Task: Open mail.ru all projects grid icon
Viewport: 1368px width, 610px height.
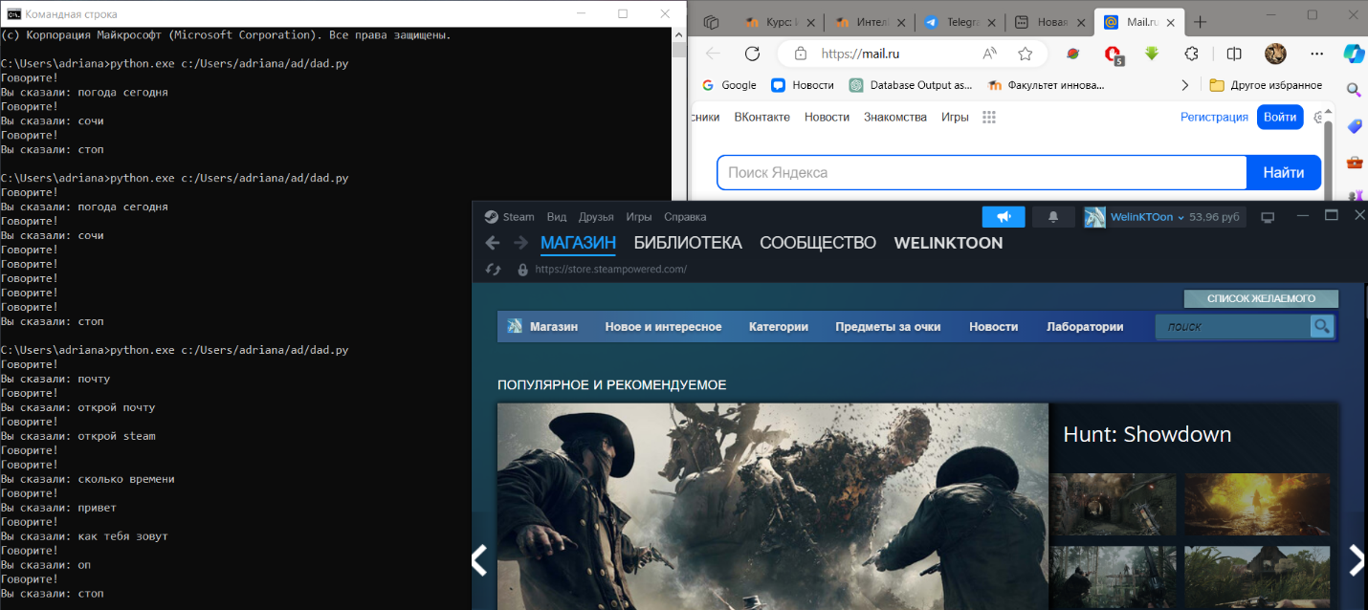Action: point(989,117)
